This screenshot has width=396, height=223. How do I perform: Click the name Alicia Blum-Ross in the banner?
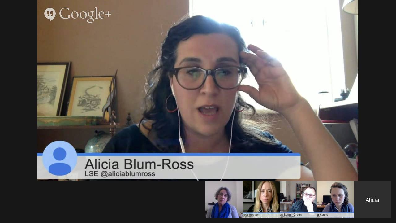click(139, 164)
